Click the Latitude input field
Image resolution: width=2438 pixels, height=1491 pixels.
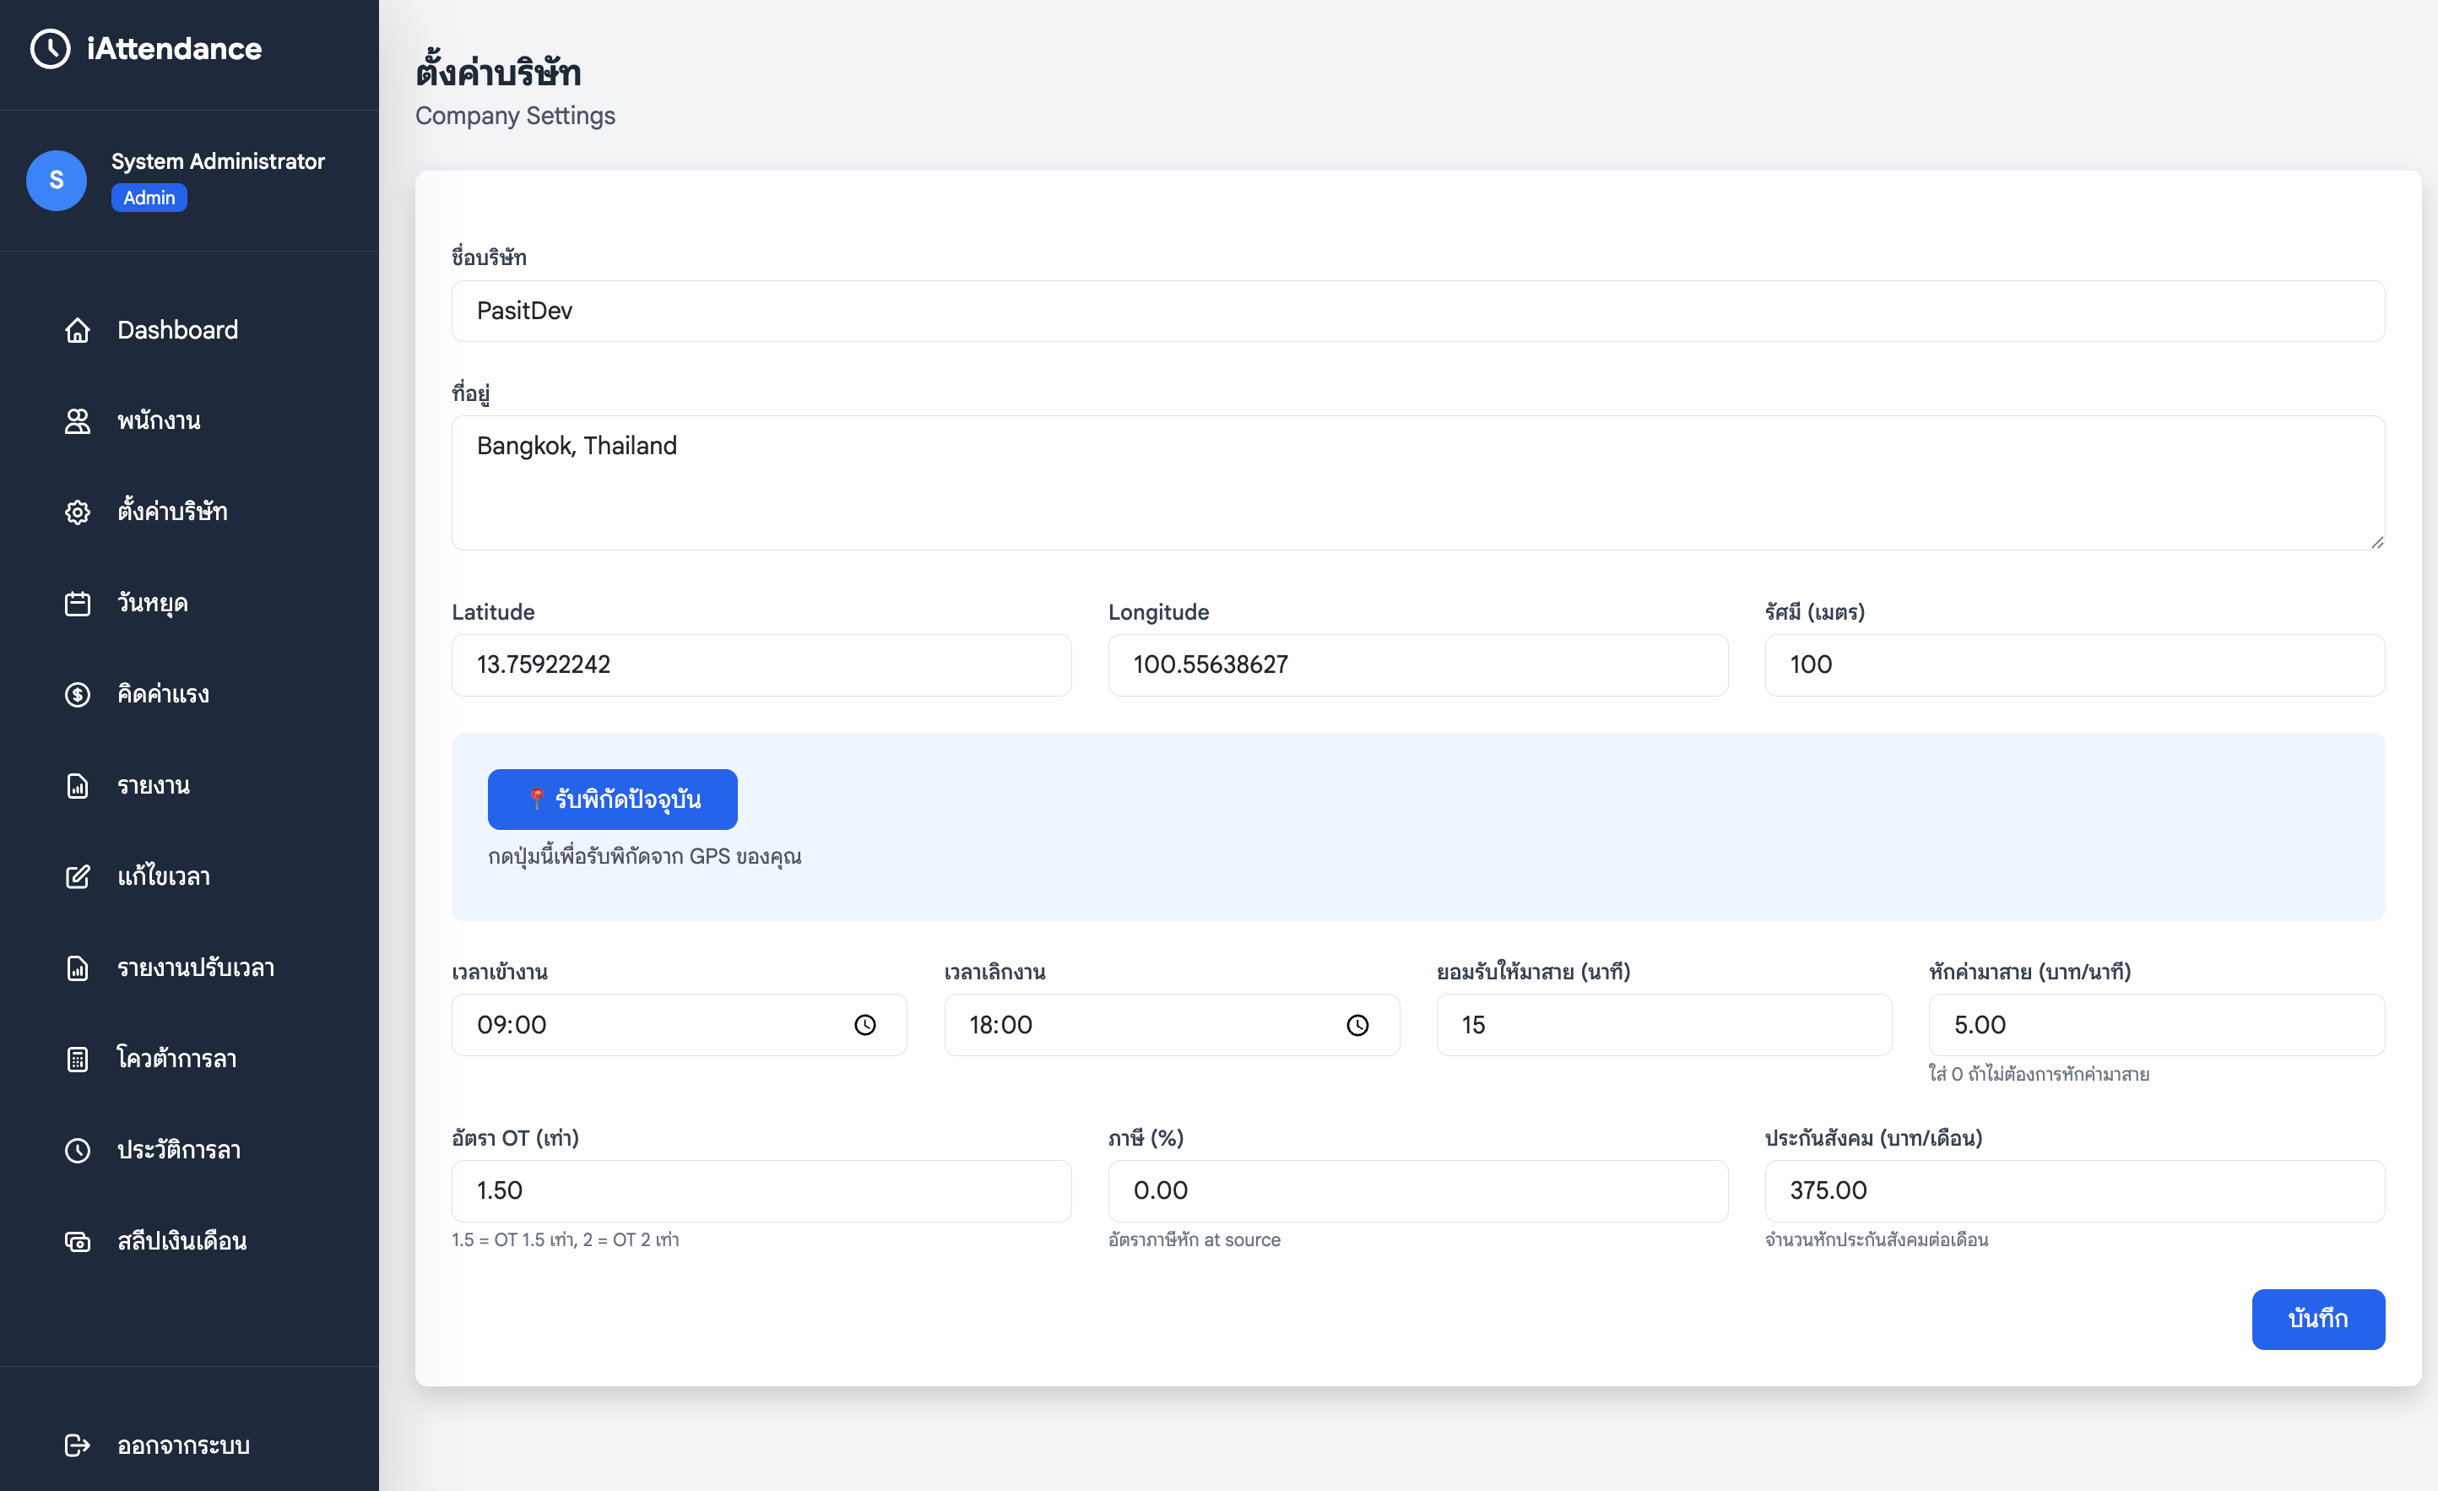click(x=761, y=664)
